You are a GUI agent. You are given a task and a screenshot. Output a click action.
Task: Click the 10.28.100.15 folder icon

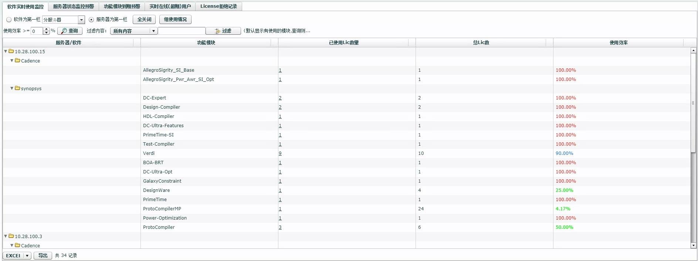[x=11, y=51]
